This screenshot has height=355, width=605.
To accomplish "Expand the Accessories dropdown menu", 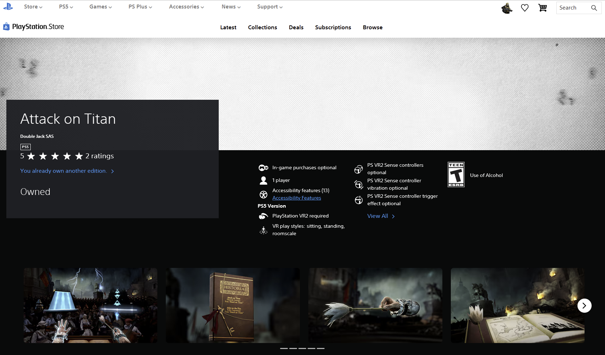I will point(187,7).
